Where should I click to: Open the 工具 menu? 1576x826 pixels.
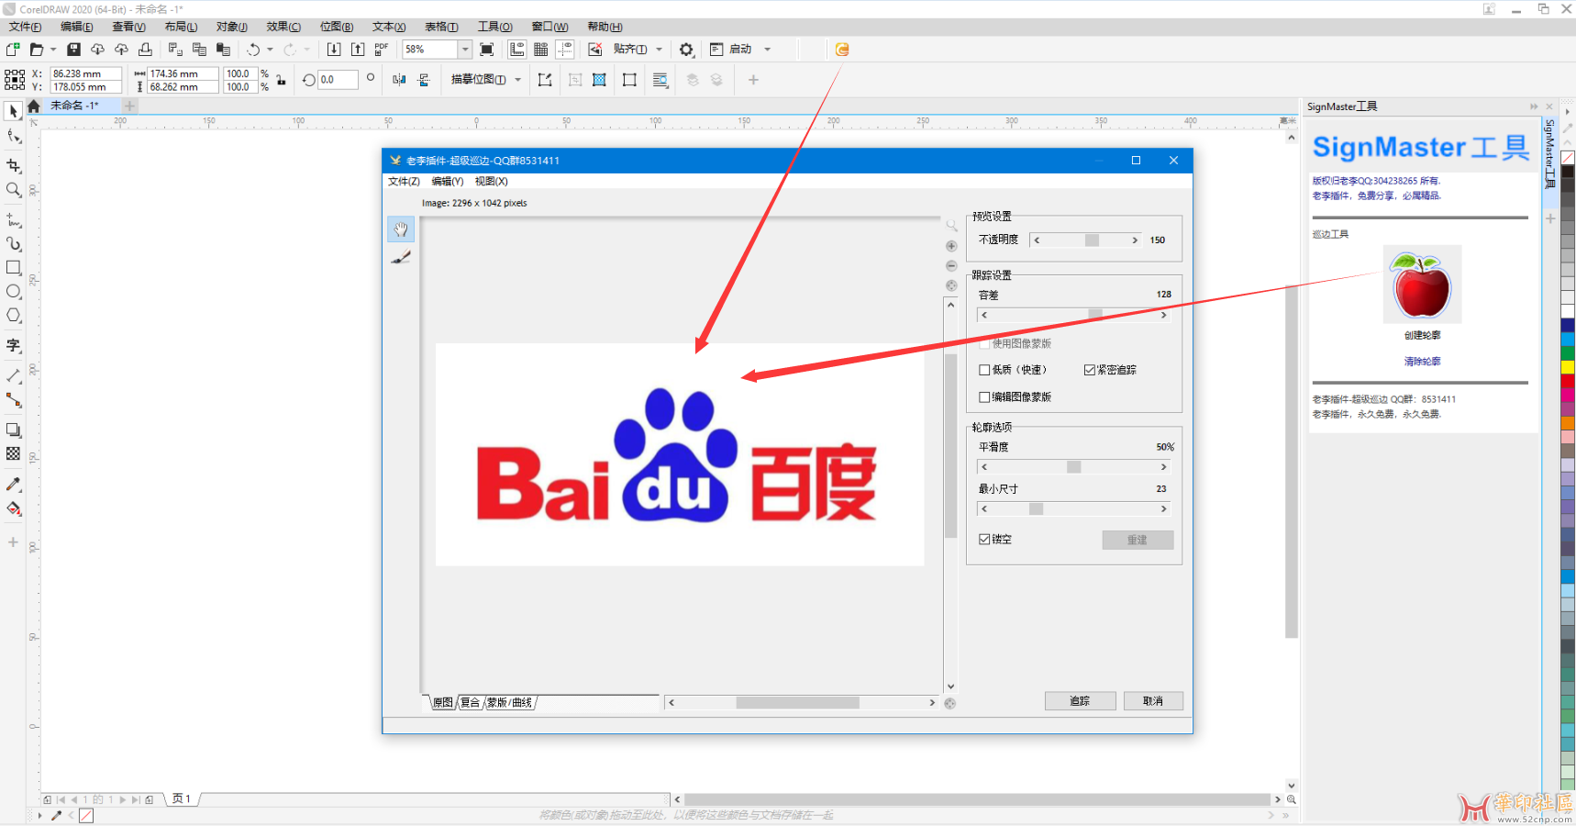(494, 27)
